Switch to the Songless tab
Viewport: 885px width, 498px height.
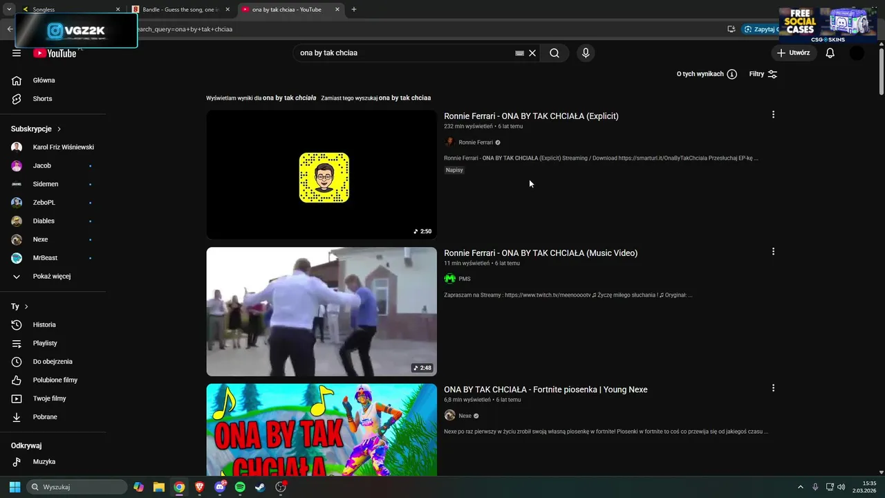pyautogui.click(x=69, y=10)
